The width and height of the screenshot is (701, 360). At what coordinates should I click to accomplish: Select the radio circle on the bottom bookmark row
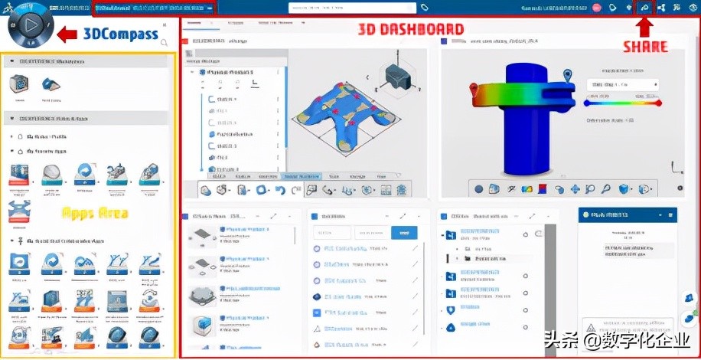[x=525, y=326]
